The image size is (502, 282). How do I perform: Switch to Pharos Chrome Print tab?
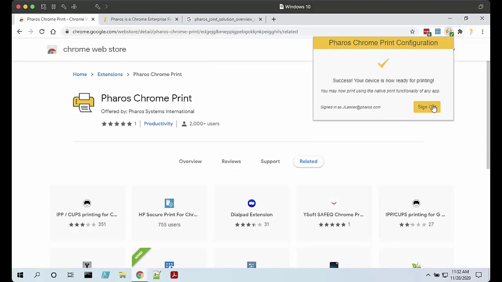click(x=57, y=19)
